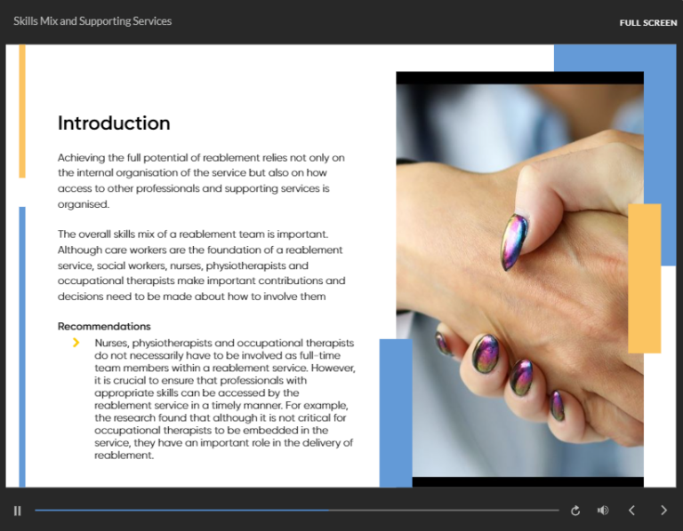Screen dimensions: 683x531
Task: Pause the slide playback
Action: (x=17, y=511)
